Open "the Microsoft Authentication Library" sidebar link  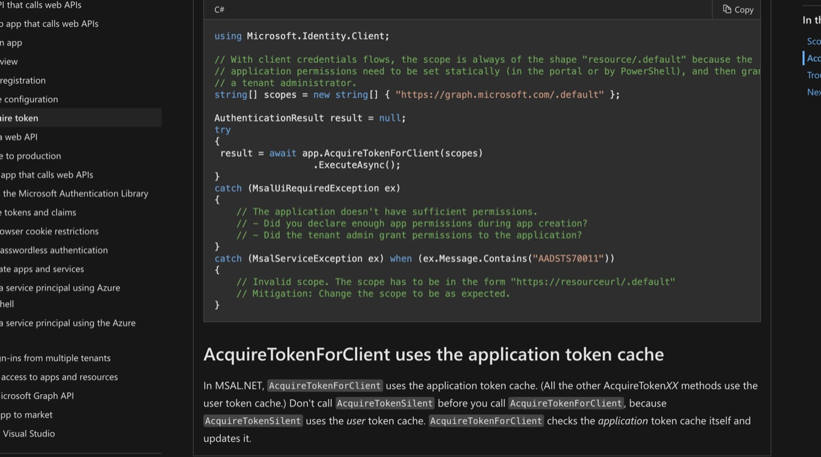tap(75, 193)
